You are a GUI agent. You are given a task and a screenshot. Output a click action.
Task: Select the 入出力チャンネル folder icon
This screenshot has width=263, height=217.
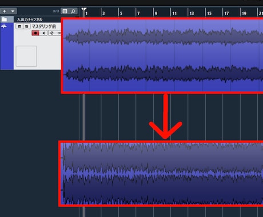click(5, 19)
